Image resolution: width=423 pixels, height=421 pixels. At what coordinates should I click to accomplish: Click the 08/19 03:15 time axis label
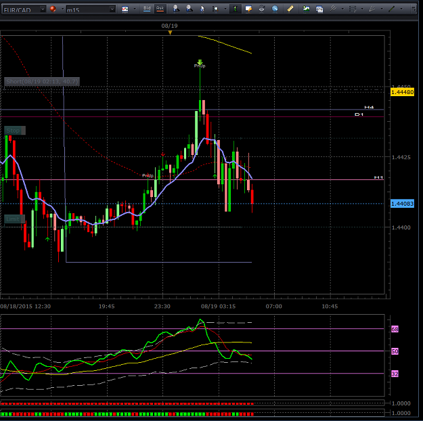click(x=218, y=307)
